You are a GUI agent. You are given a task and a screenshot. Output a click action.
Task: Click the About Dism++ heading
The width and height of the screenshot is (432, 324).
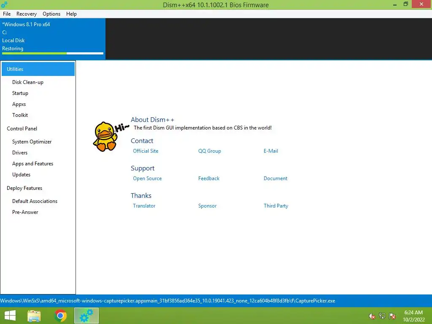(152, 119)
